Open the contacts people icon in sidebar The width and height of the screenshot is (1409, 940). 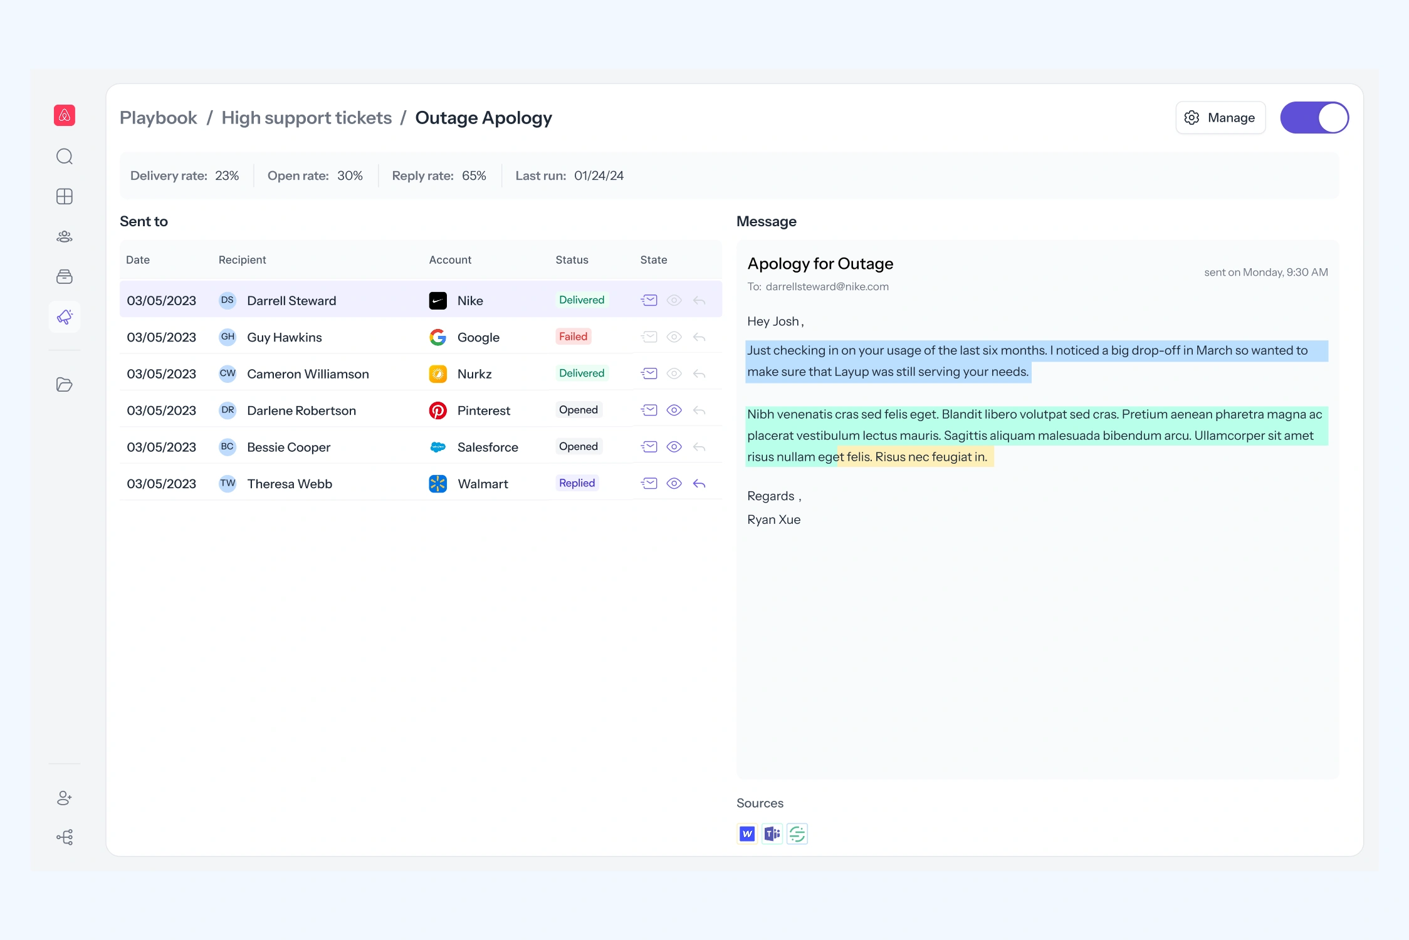(65, 236)
